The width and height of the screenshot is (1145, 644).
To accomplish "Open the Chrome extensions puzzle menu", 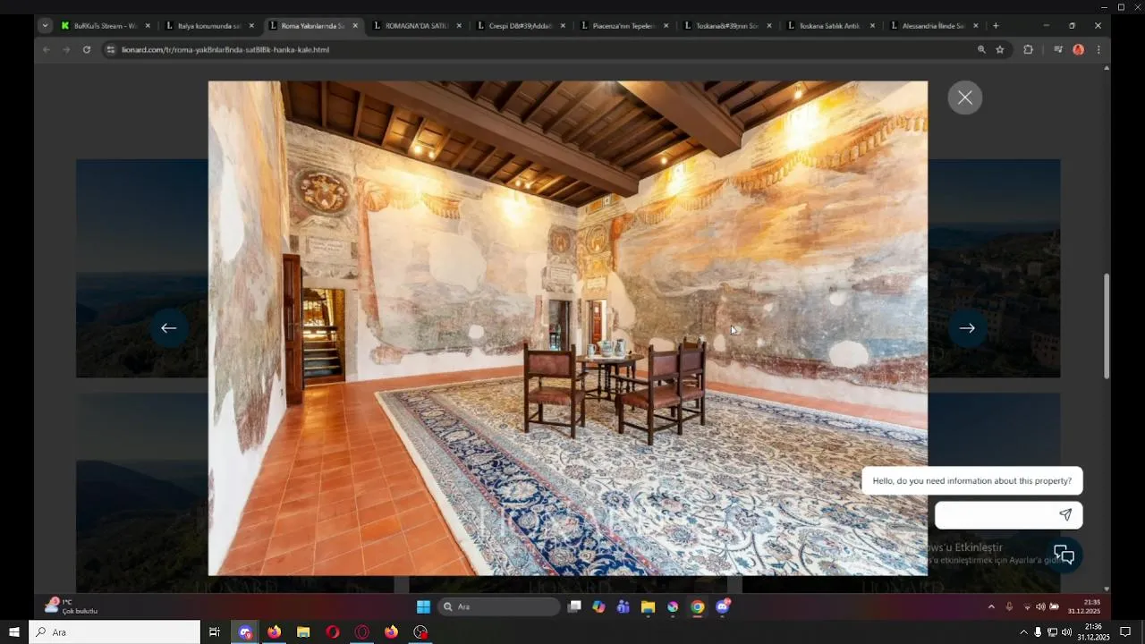I will pyautogui.click(x=1028, y=50).
